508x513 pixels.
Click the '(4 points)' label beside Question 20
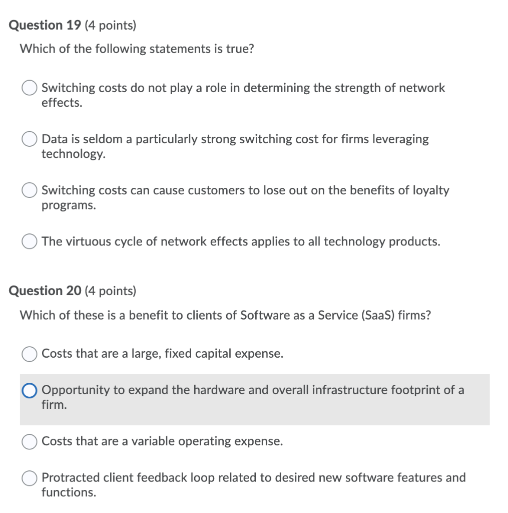pos(111,291)
